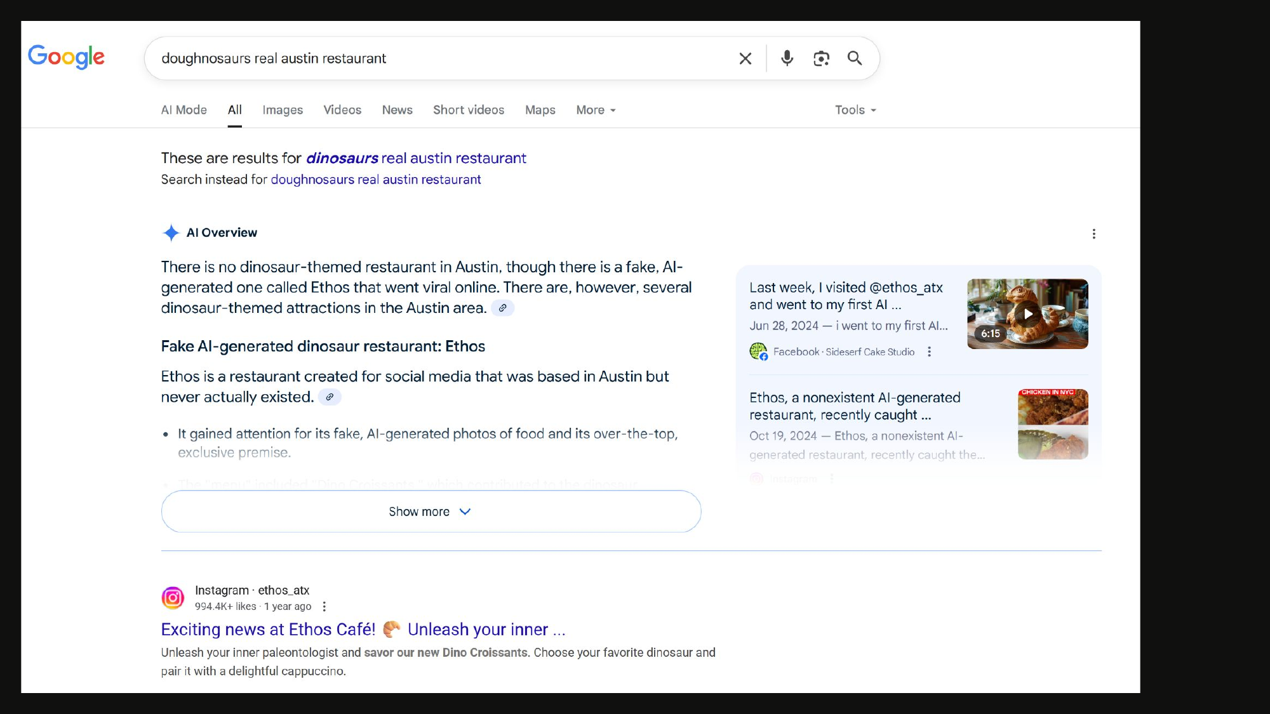Image resolution: width=1270 pixels, height=714 pixels.
Task: Click source link icon after 'never actually existed'
Action: click(330, 397)
